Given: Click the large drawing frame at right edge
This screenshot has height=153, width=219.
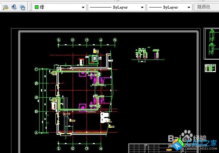Looking at the screenshot, I should click(x=212, y=44).
